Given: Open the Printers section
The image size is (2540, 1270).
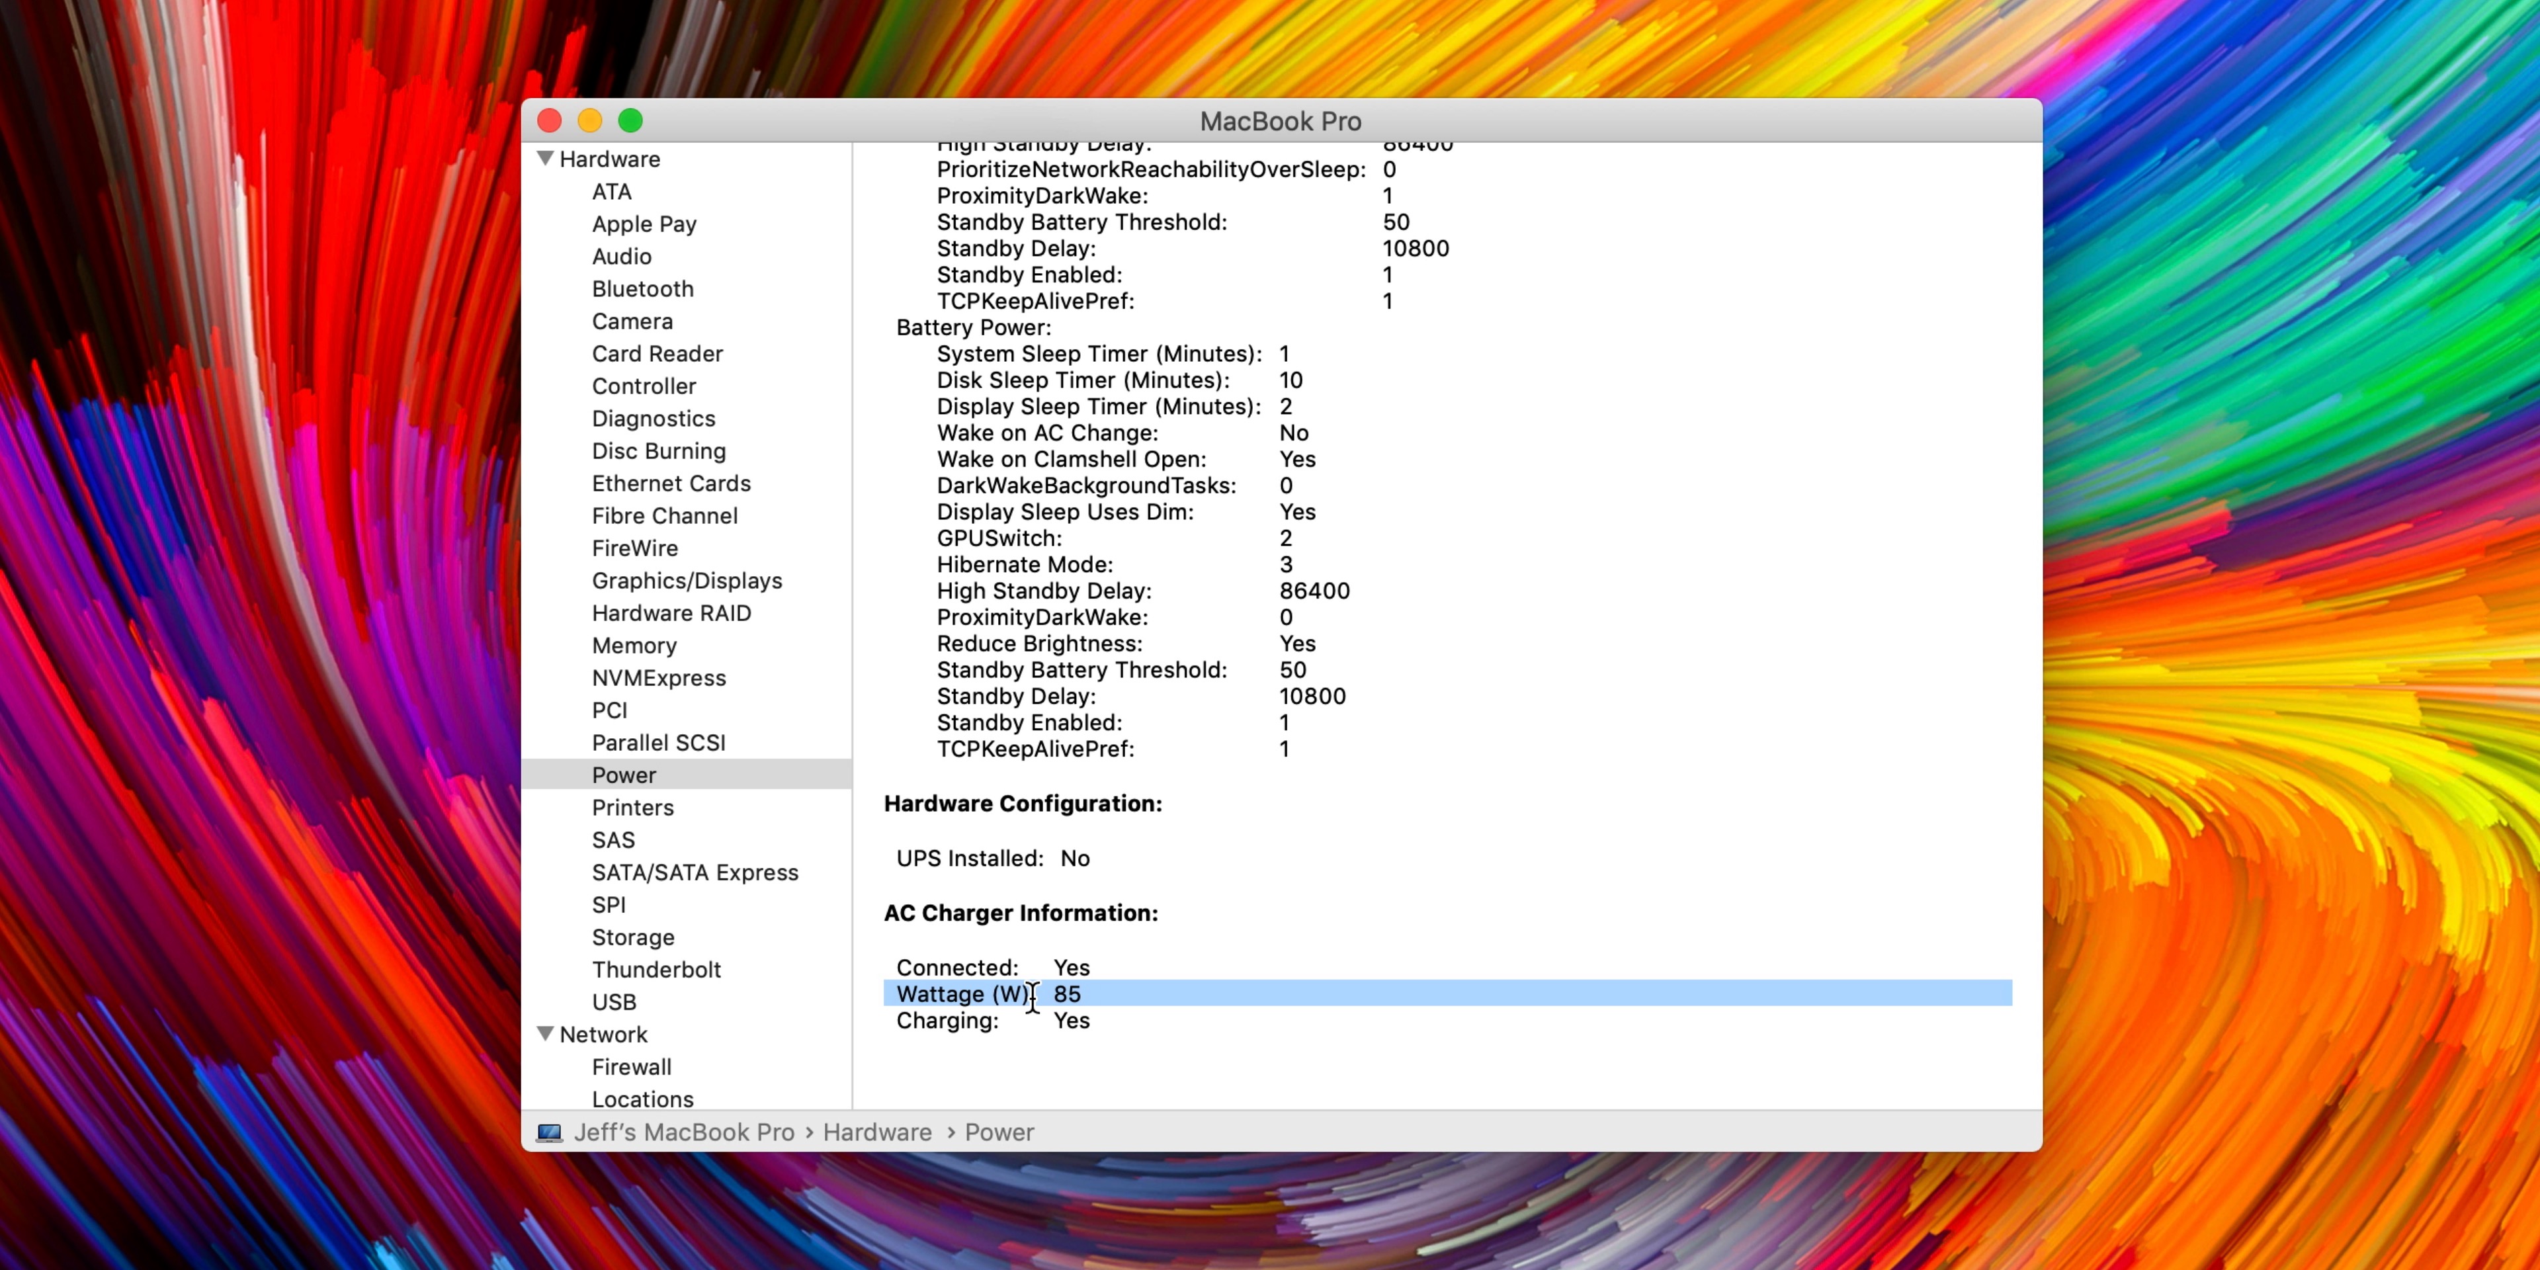Looking at the screenshot, I should [x=633, y=808].
